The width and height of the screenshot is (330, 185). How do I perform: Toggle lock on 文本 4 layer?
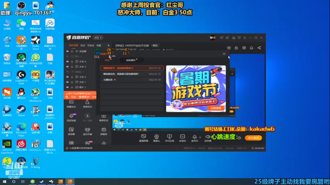(72, 61)
